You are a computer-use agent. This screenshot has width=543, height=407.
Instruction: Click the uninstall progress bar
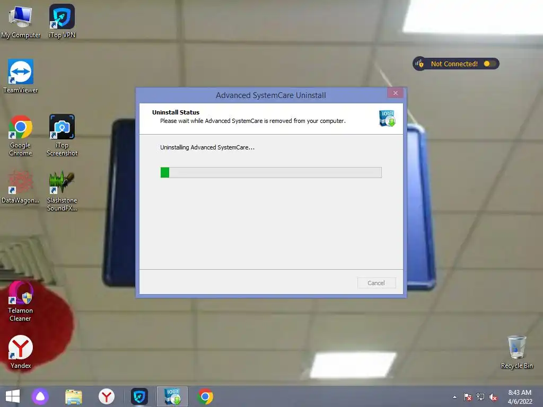pyautogui.click(x=271, y=172)
